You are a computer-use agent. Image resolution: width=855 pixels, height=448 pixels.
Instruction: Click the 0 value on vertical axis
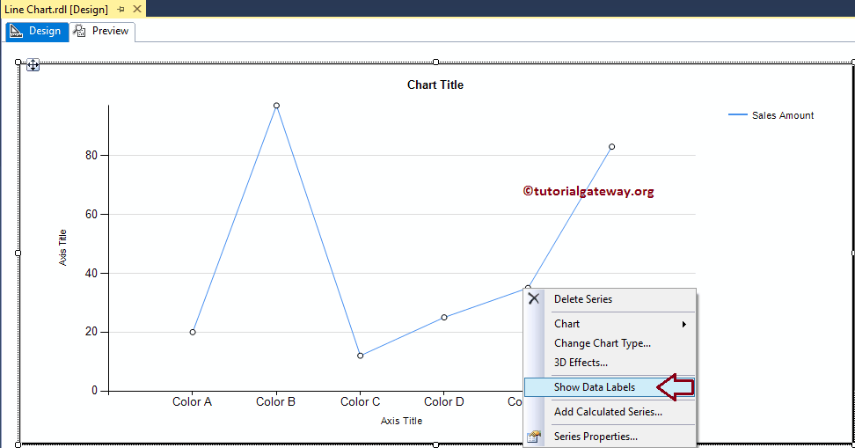coord(94,391)
